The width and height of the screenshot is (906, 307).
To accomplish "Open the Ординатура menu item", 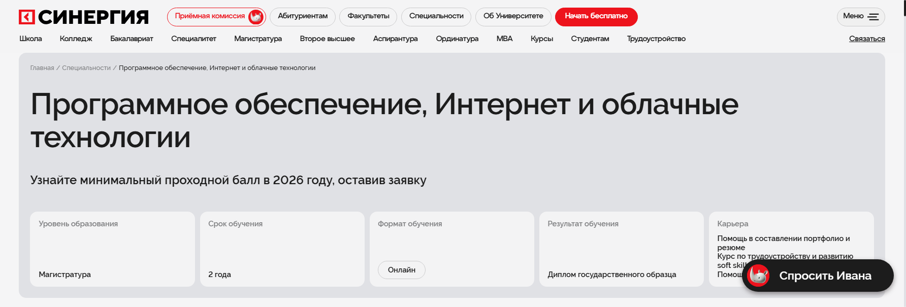I will (x=457, y=39).
